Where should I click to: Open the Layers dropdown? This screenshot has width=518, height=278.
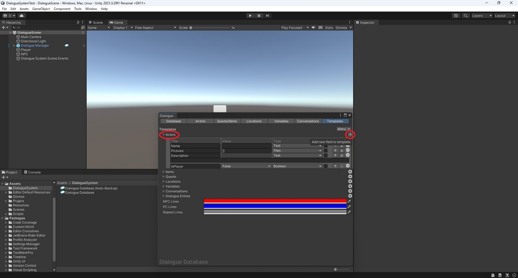pyautogui.click(x=482, y=16)
